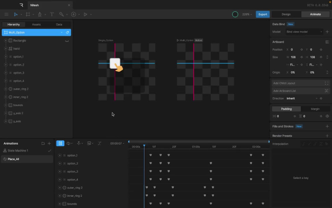
Task: Click the Play preview tool icon
Action: tap(85, 14)
